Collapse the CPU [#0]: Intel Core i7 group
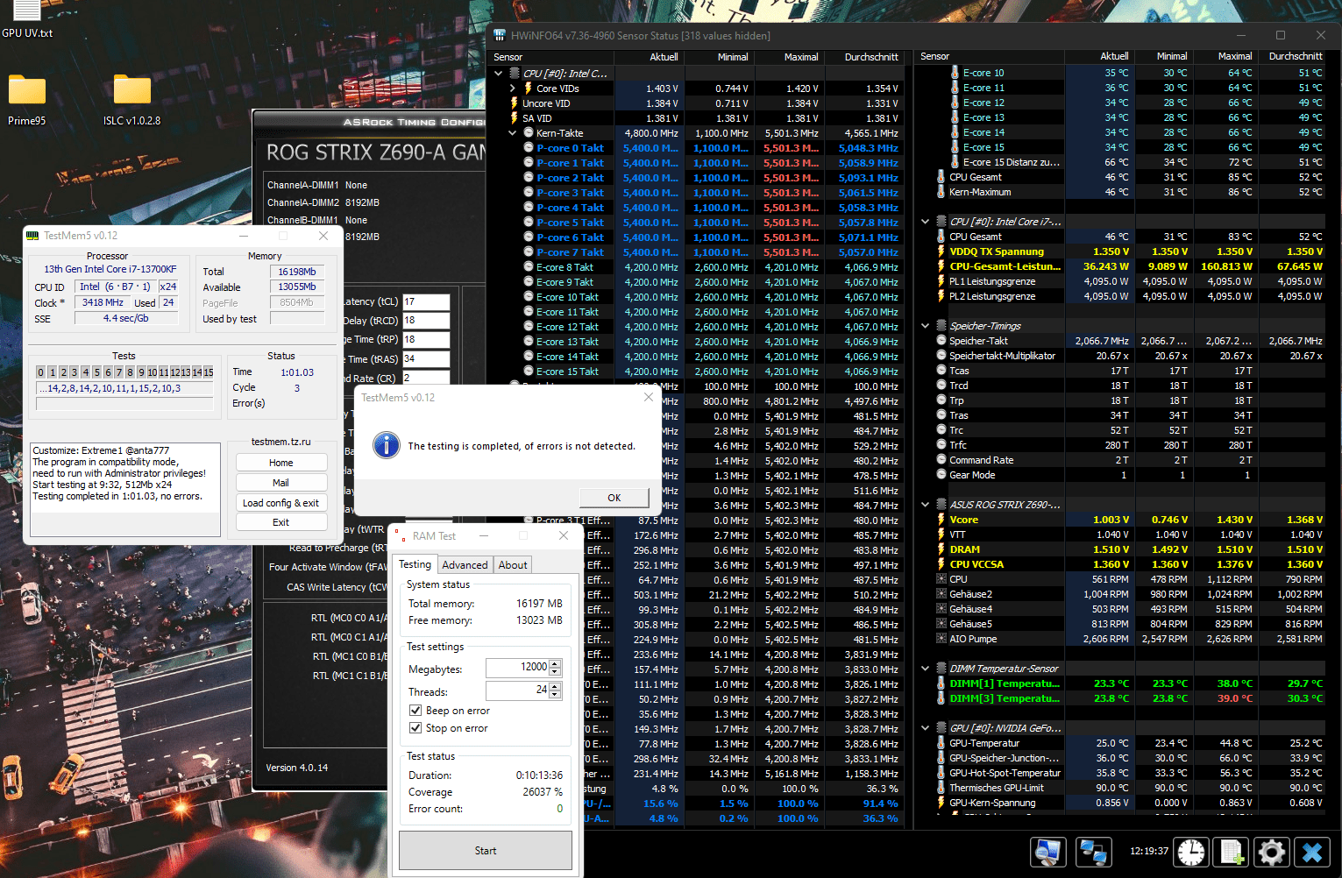The image size is (1342, 878). coord(925,222)
